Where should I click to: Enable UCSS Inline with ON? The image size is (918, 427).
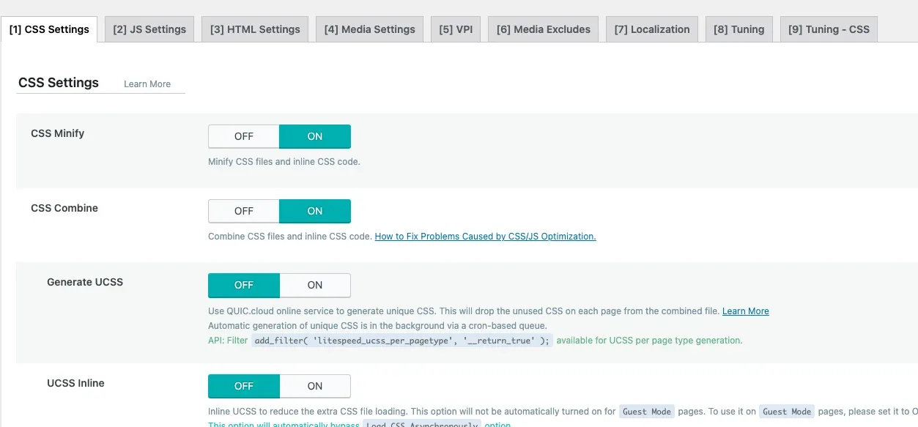(x=315, y=386)
